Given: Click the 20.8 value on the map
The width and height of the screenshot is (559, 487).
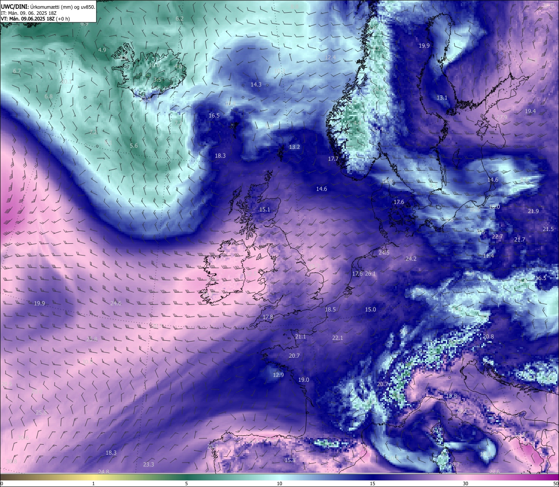Looking at the screenshot, I should click(488, 336).
